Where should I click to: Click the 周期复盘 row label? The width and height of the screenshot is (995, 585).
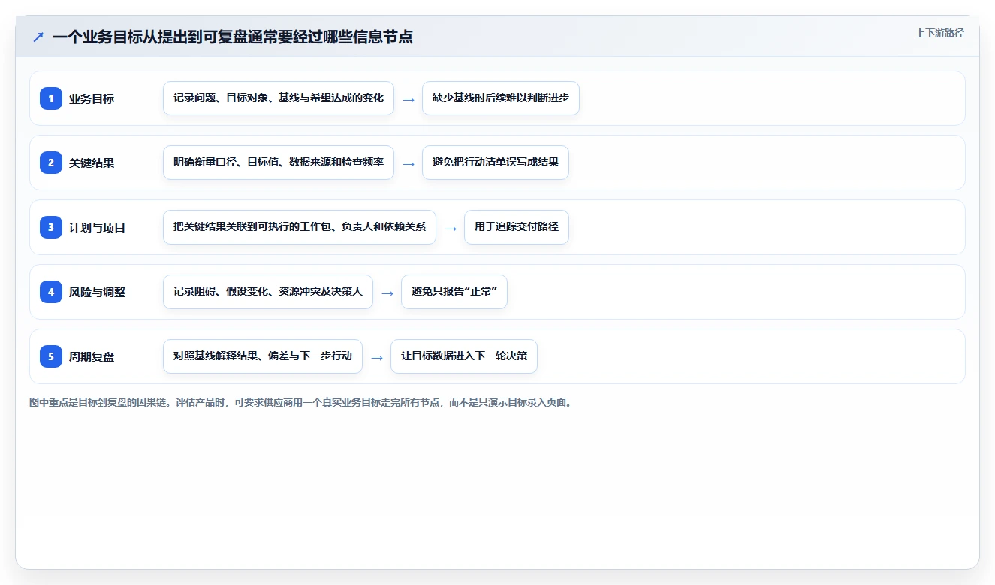point(92,356)
